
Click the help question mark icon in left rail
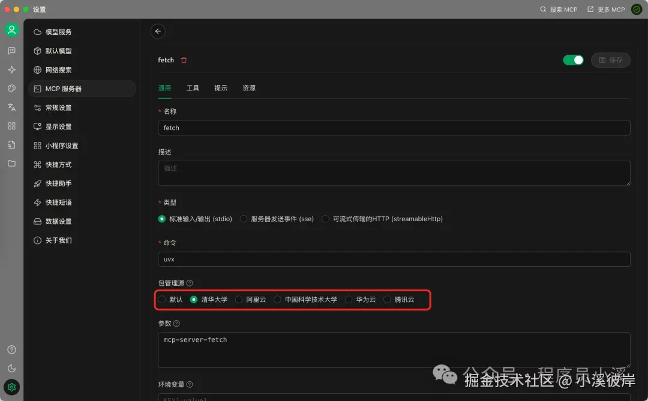click(11, 350)
